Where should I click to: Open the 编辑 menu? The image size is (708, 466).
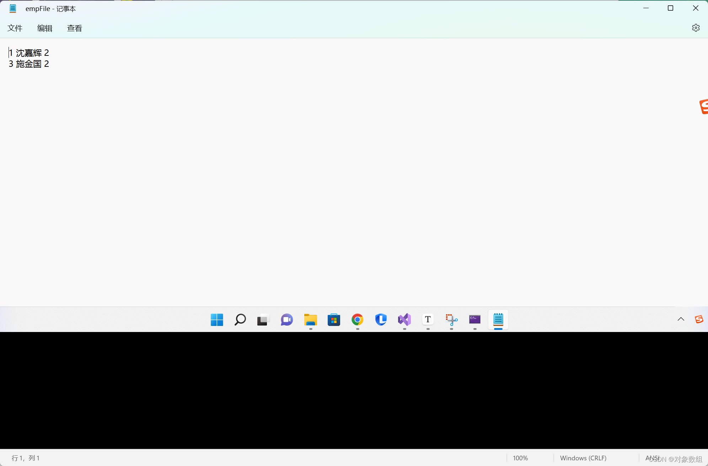pos(45,28)
